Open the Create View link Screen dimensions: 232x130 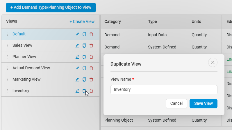[x=82, y=21]
